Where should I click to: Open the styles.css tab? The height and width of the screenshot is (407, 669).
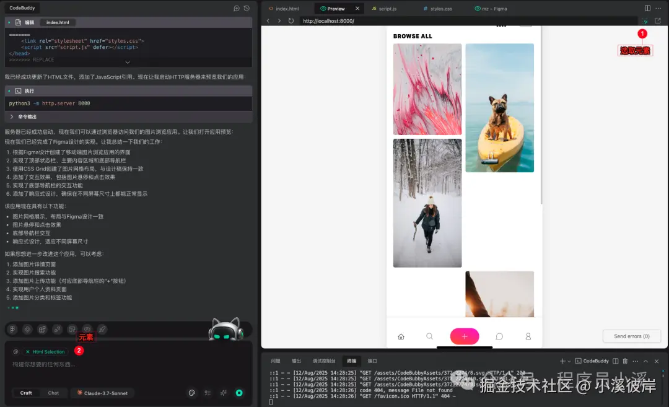coord(438,9)
